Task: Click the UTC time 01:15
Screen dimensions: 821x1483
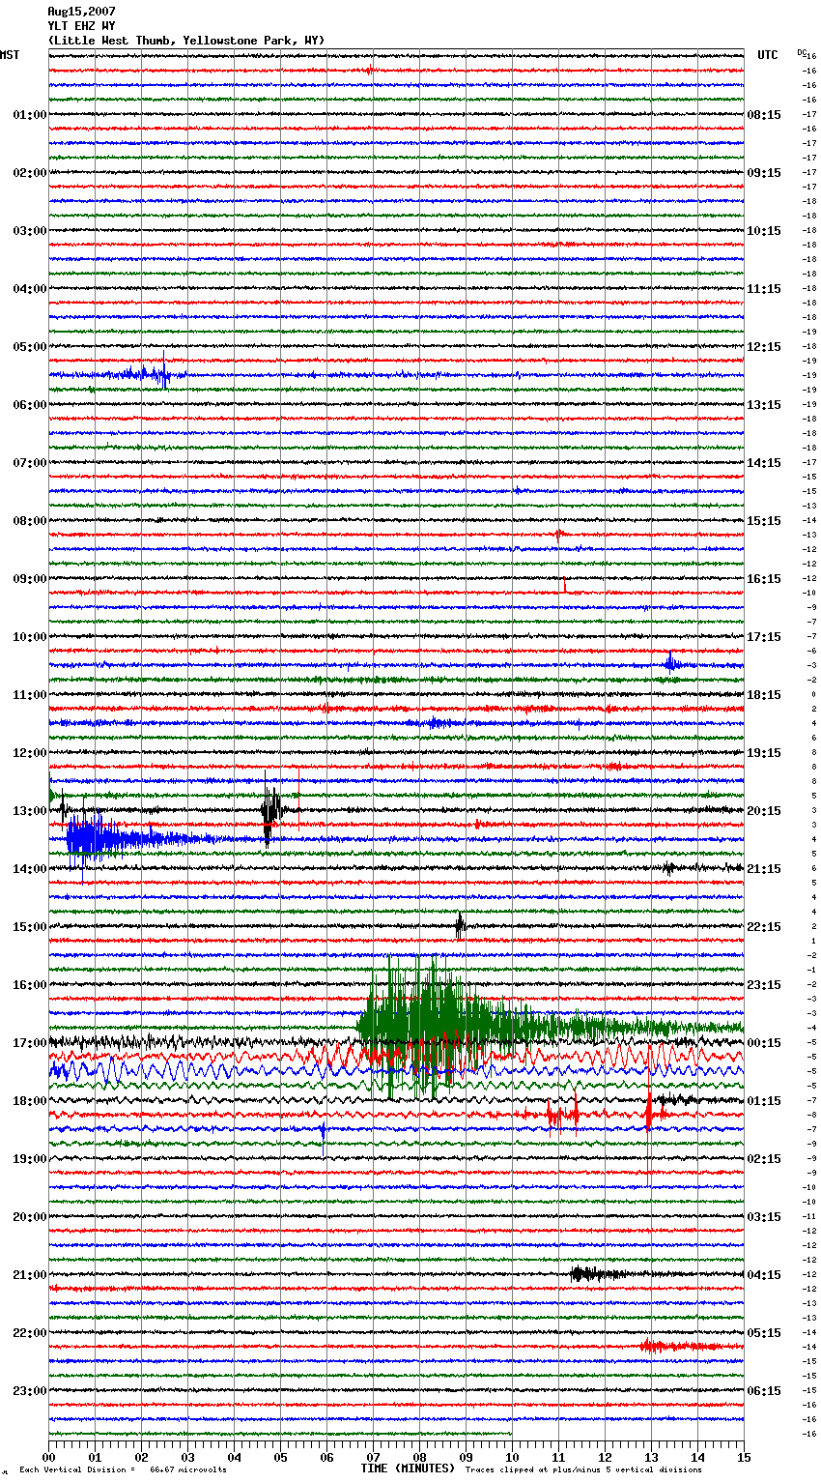Action: (764, 1101)
